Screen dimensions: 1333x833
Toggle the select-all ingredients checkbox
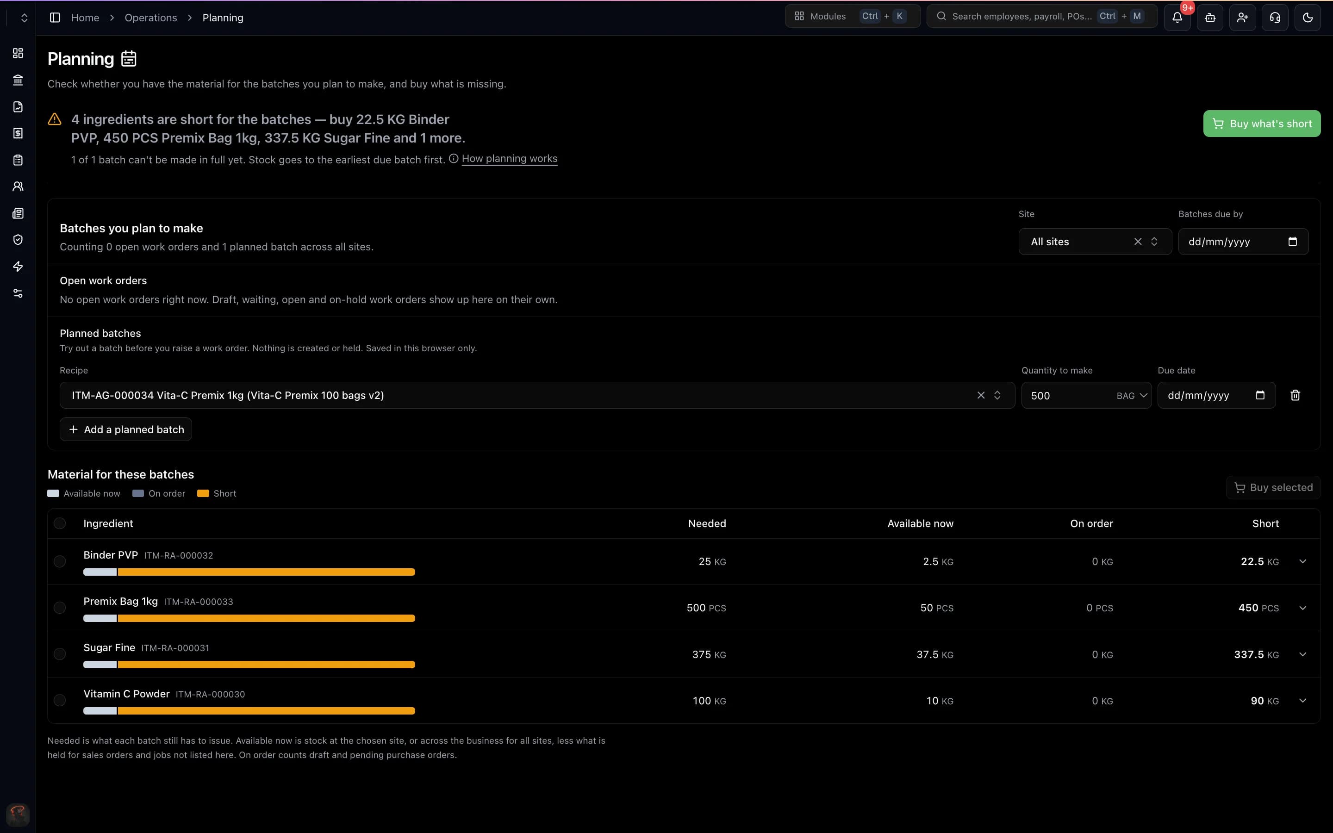click(x=60, y=523)
